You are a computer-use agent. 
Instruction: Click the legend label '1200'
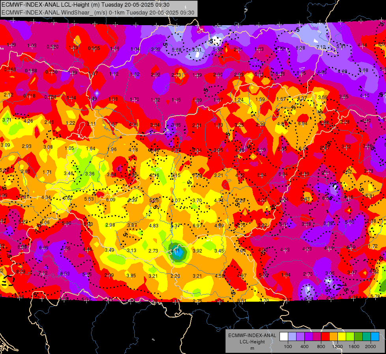tap(338, 347)
